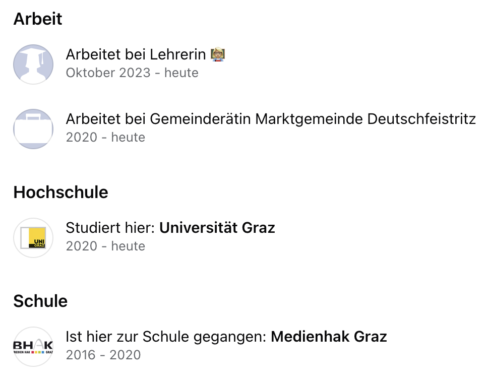This screenshot has width=488, height=384.
Task: Select the word Deutschfeistritz
Action: tap(422, 119)
